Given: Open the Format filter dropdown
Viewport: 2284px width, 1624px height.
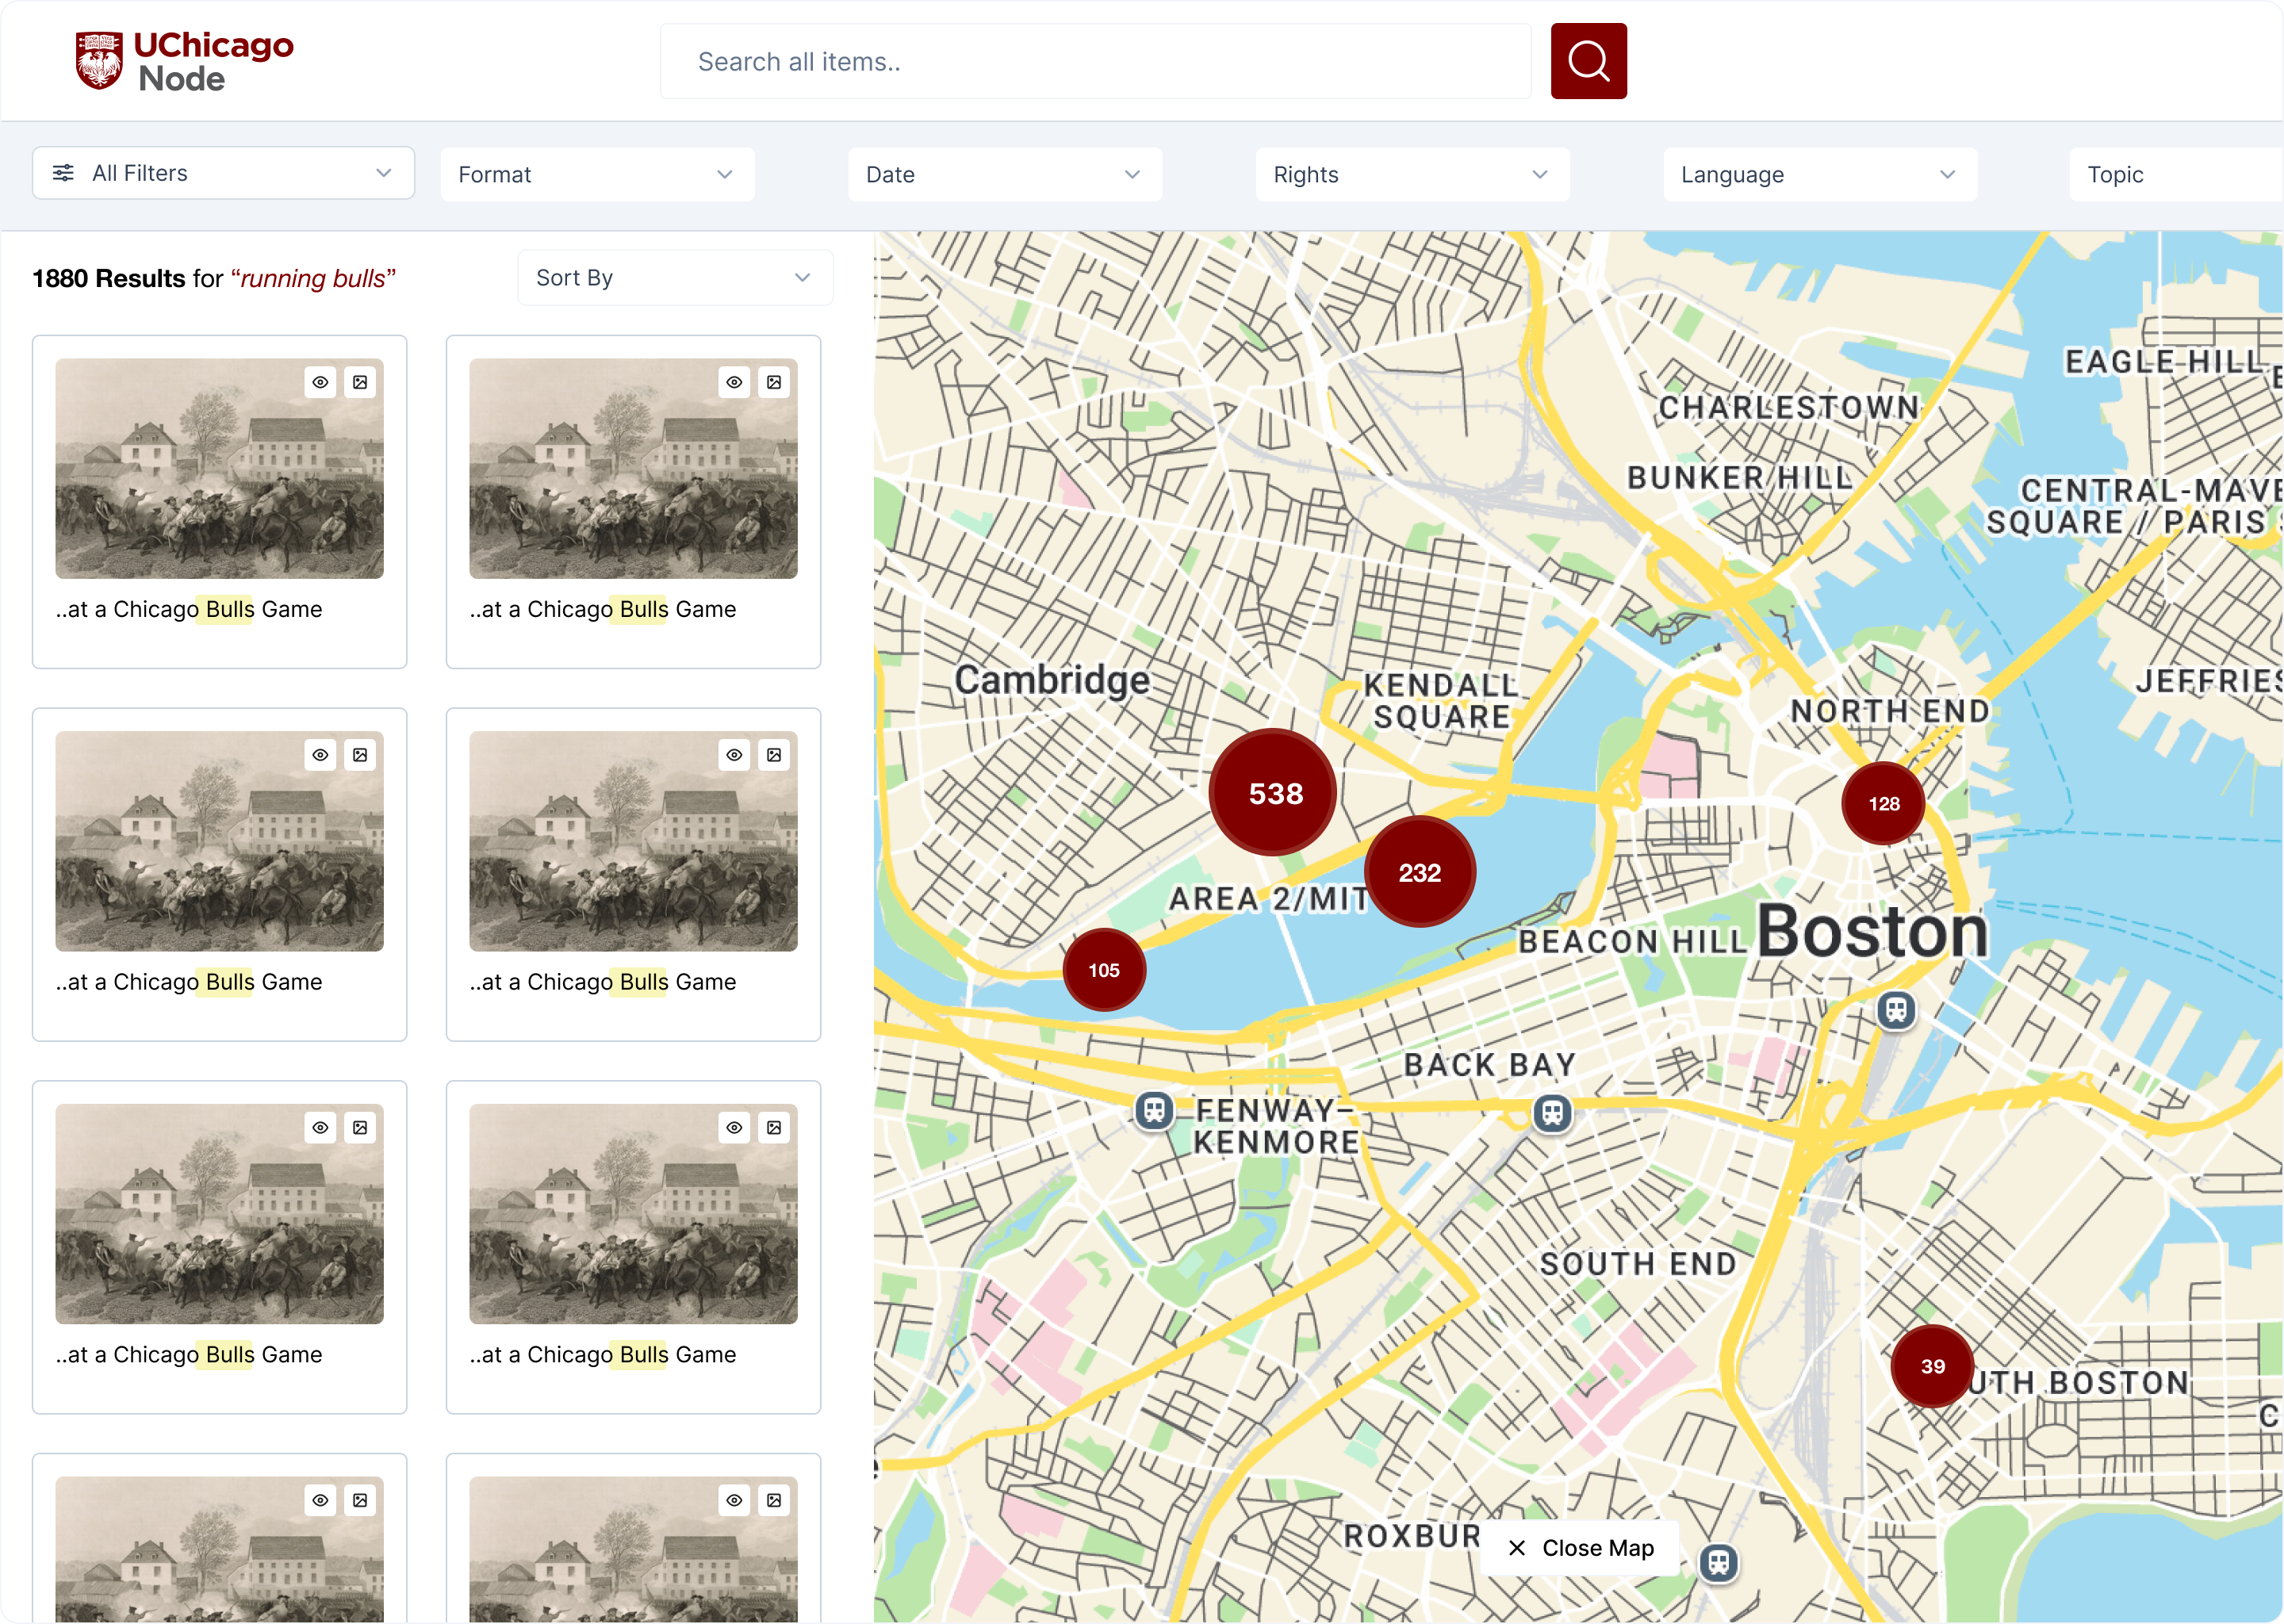Looking at the screenshot, I should 597,174.
